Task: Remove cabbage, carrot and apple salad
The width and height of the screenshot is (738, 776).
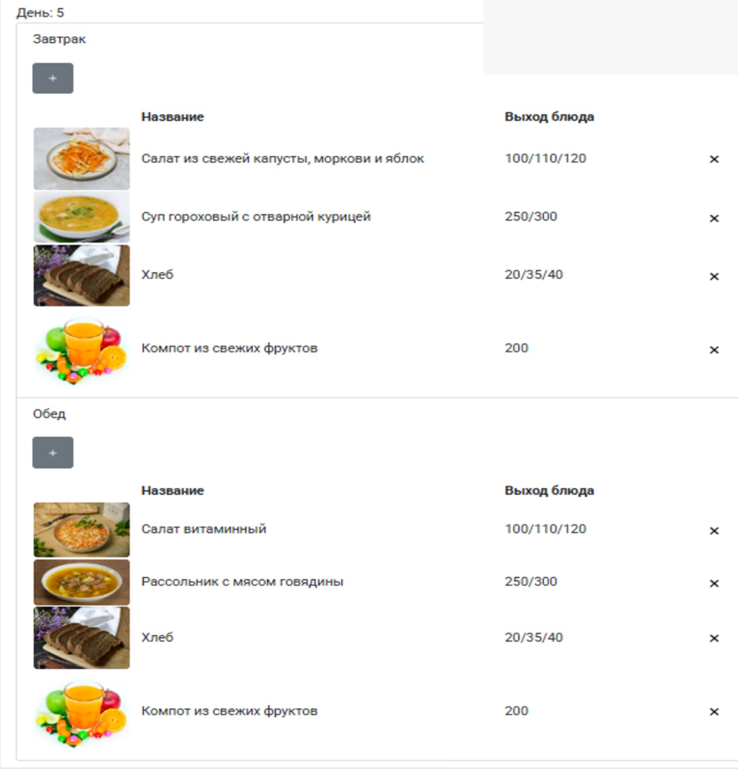Action: coord(714,159)
